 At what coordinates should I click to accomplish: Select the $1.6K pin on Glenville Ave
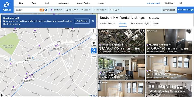(x=39, y=47)
